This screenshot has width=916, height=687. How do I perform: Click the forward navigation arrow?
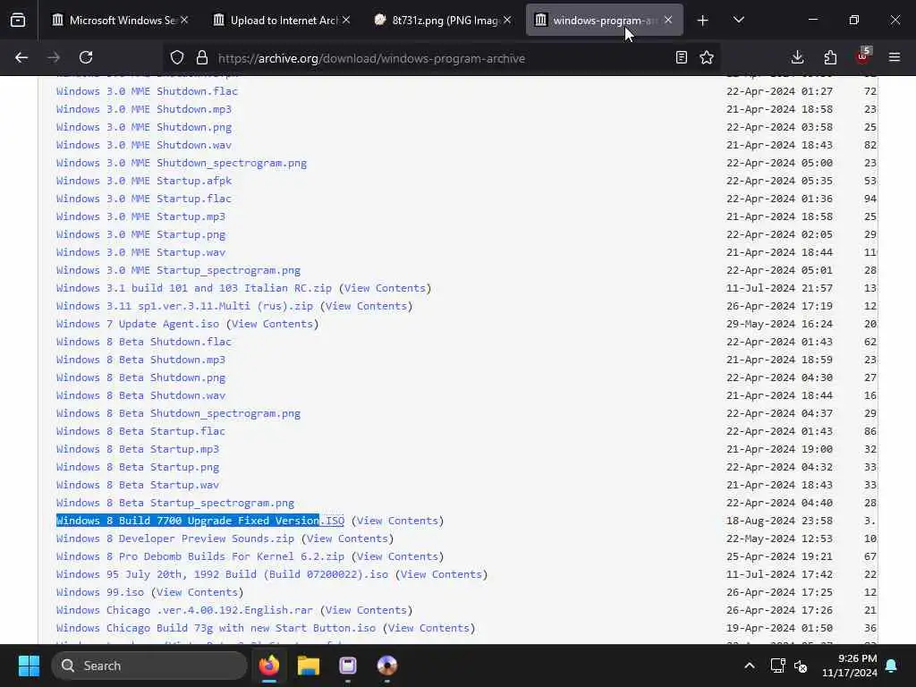click(54, 57)
